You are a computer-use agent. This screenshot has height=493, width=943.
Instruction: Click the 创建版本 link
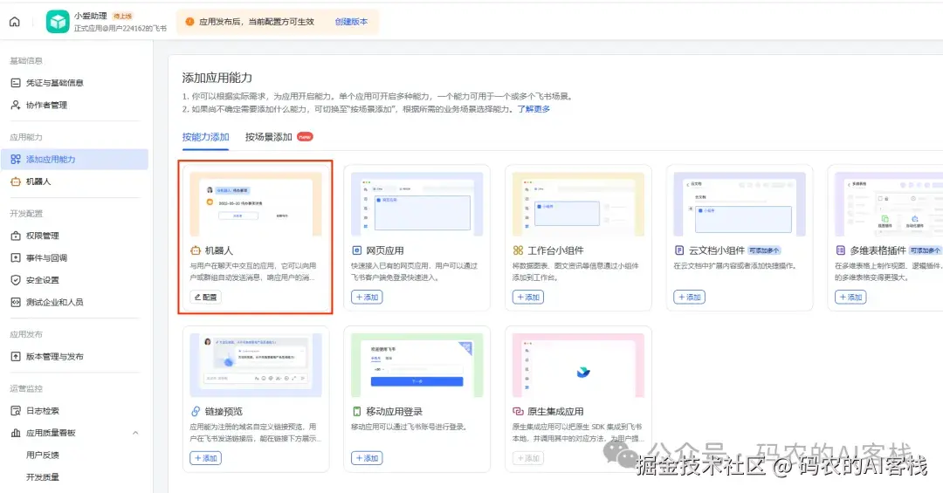351,22
